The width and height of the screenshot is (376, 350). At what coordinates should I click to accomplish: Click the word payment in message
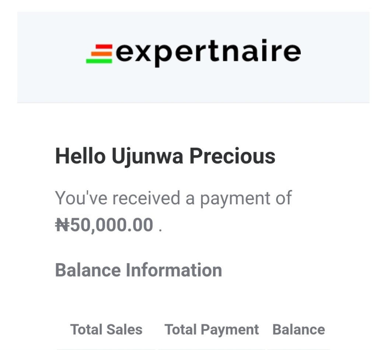[235, 199]
